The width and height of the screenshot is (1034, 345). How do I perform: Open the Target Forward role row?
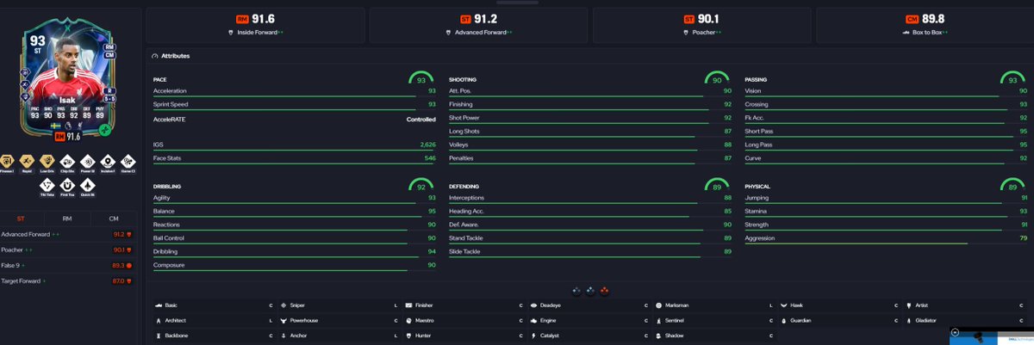click(67, 281)
